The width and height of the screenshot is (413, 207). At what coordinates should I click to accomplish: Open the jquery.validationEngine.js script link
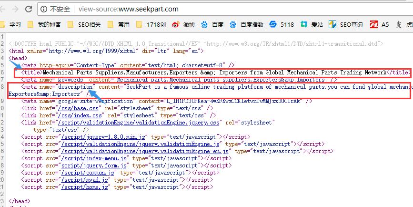coord(141,144)
